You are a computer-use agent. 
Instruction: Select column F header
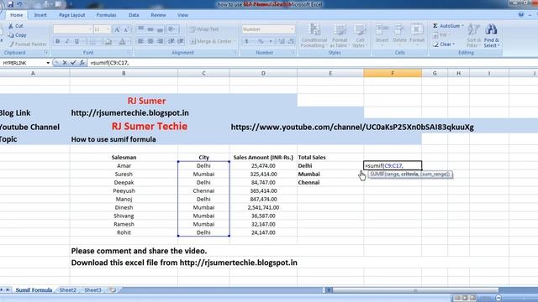393,73
